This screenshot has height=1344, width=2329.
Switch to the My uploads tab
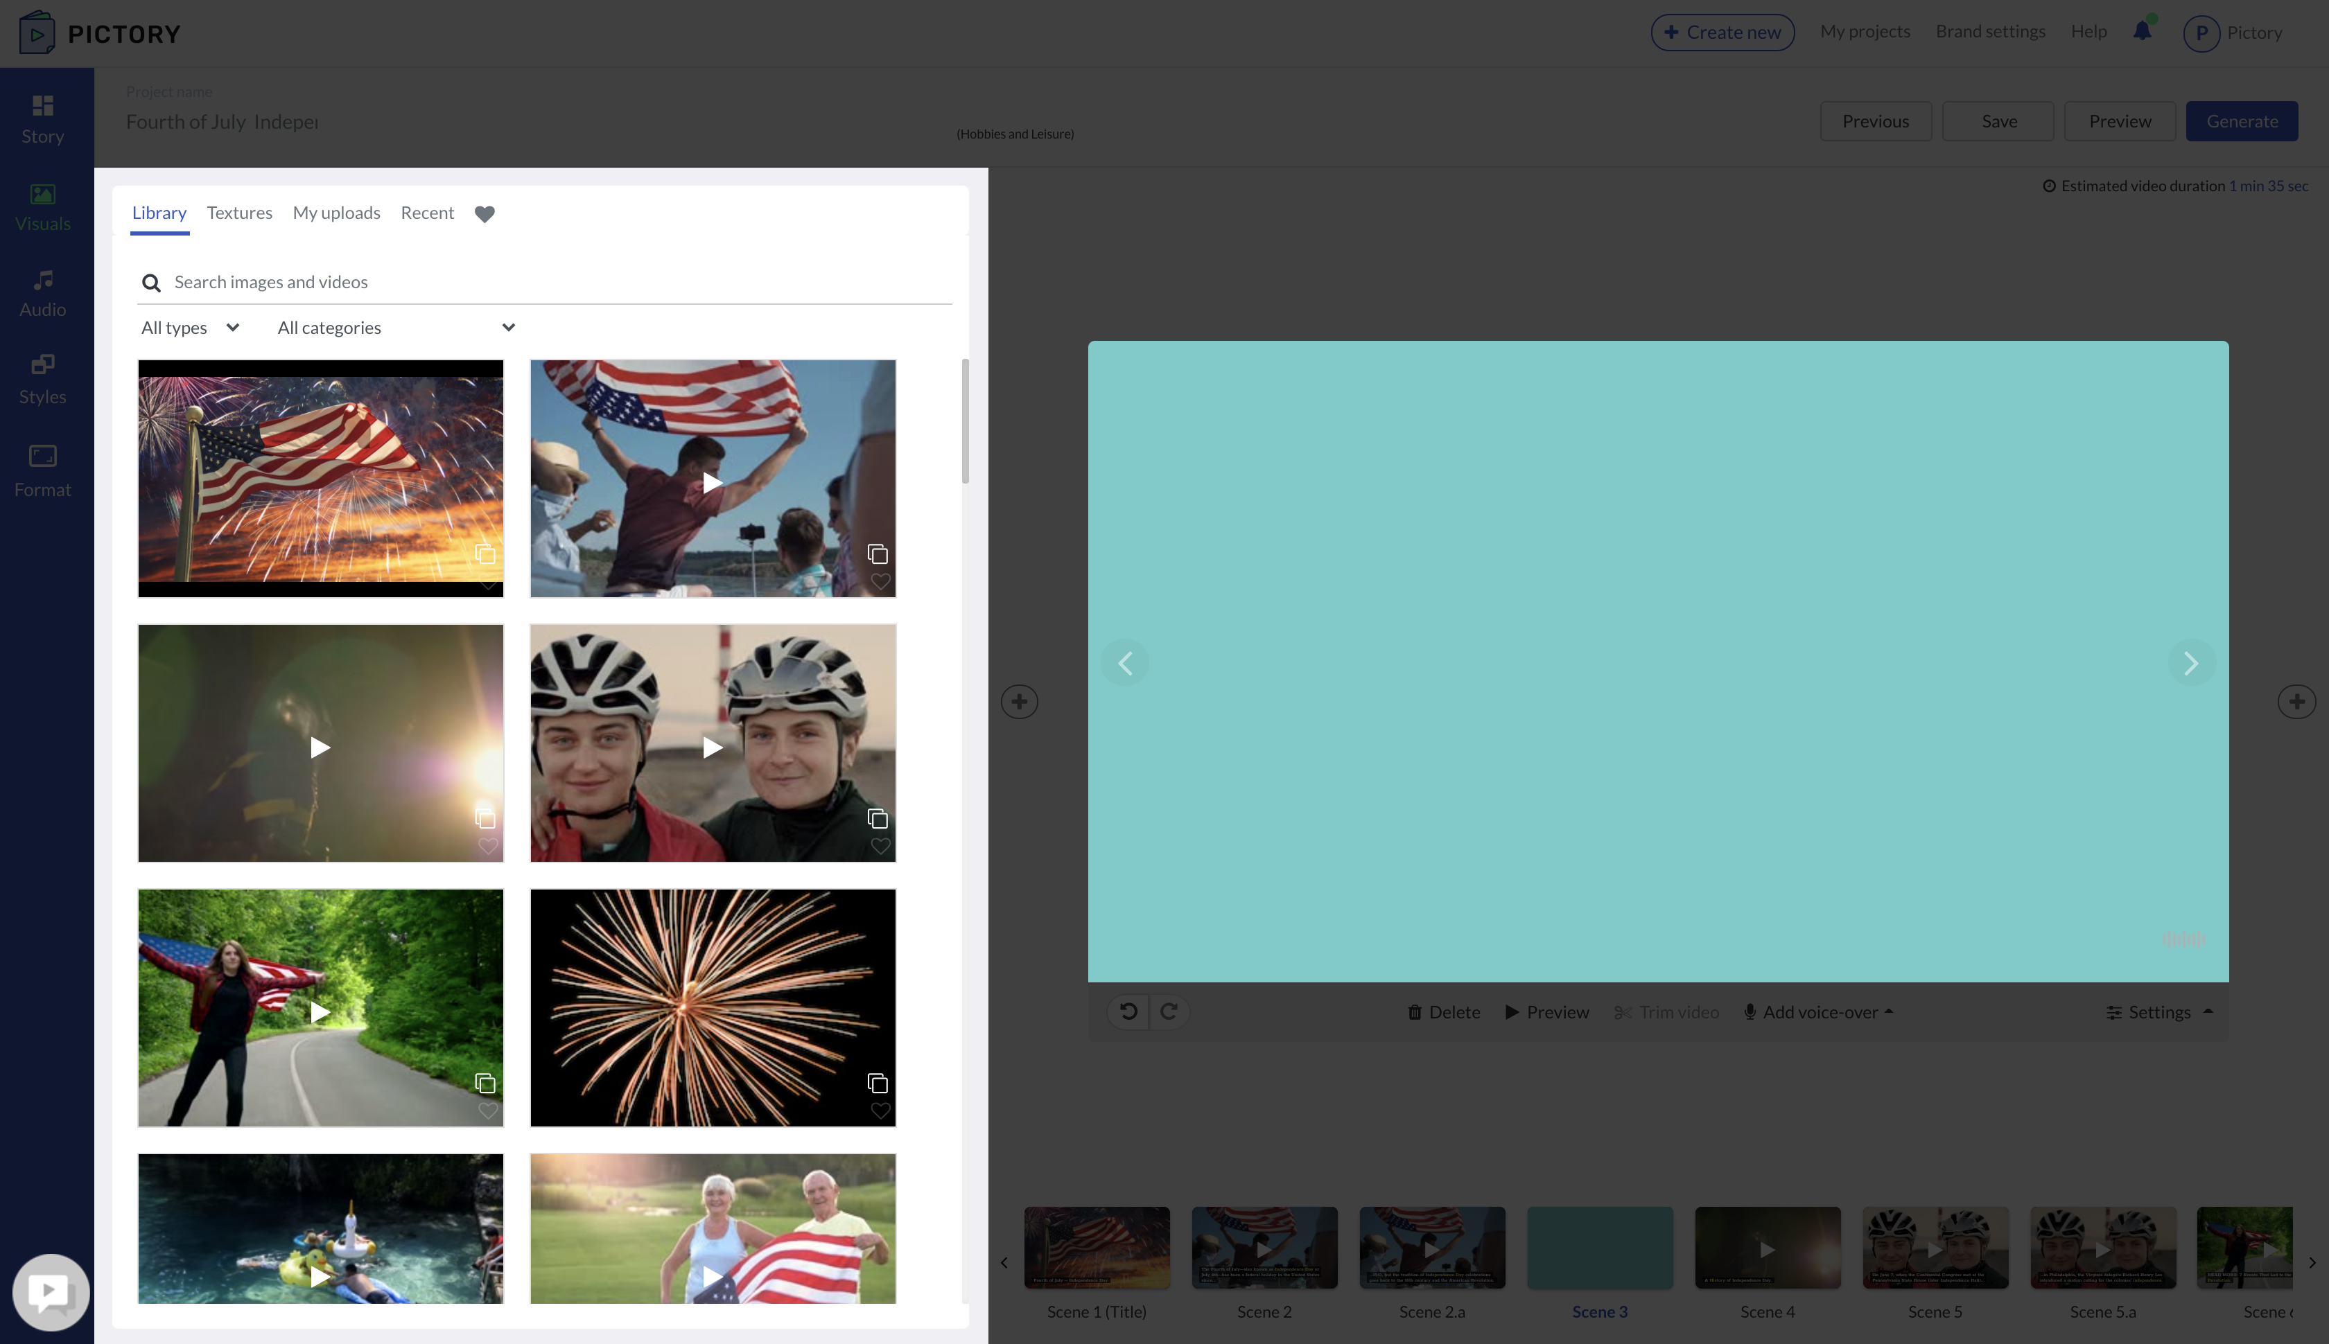(x=336, y=213)
